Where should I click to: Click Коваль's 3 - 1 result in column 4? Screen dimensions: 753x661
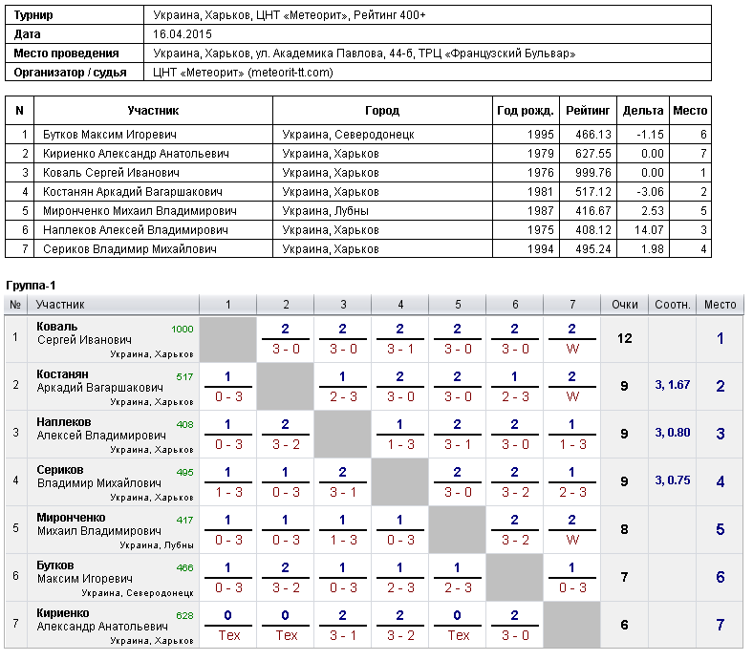400,350
